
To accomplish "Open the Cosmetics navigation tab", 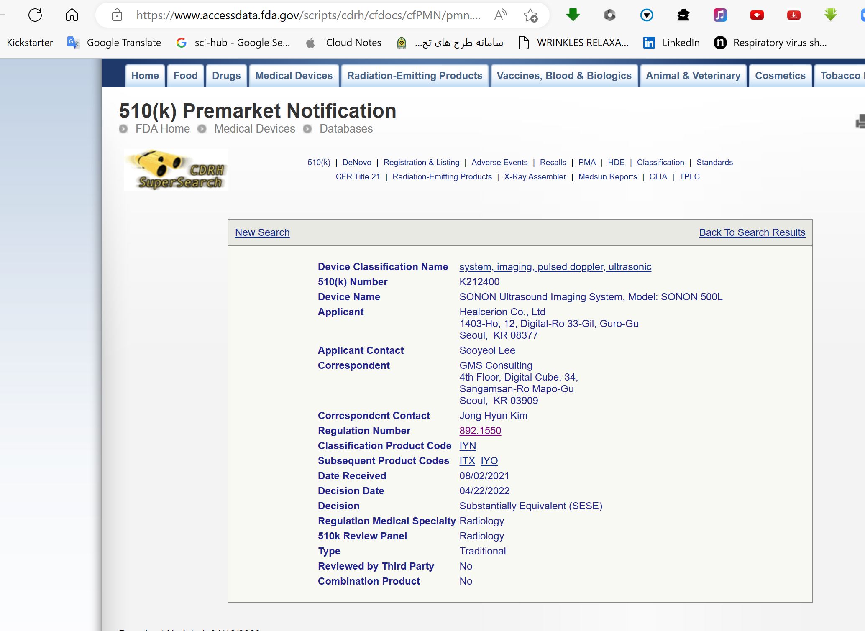I will pyautogui.click(x=780, y=76).
